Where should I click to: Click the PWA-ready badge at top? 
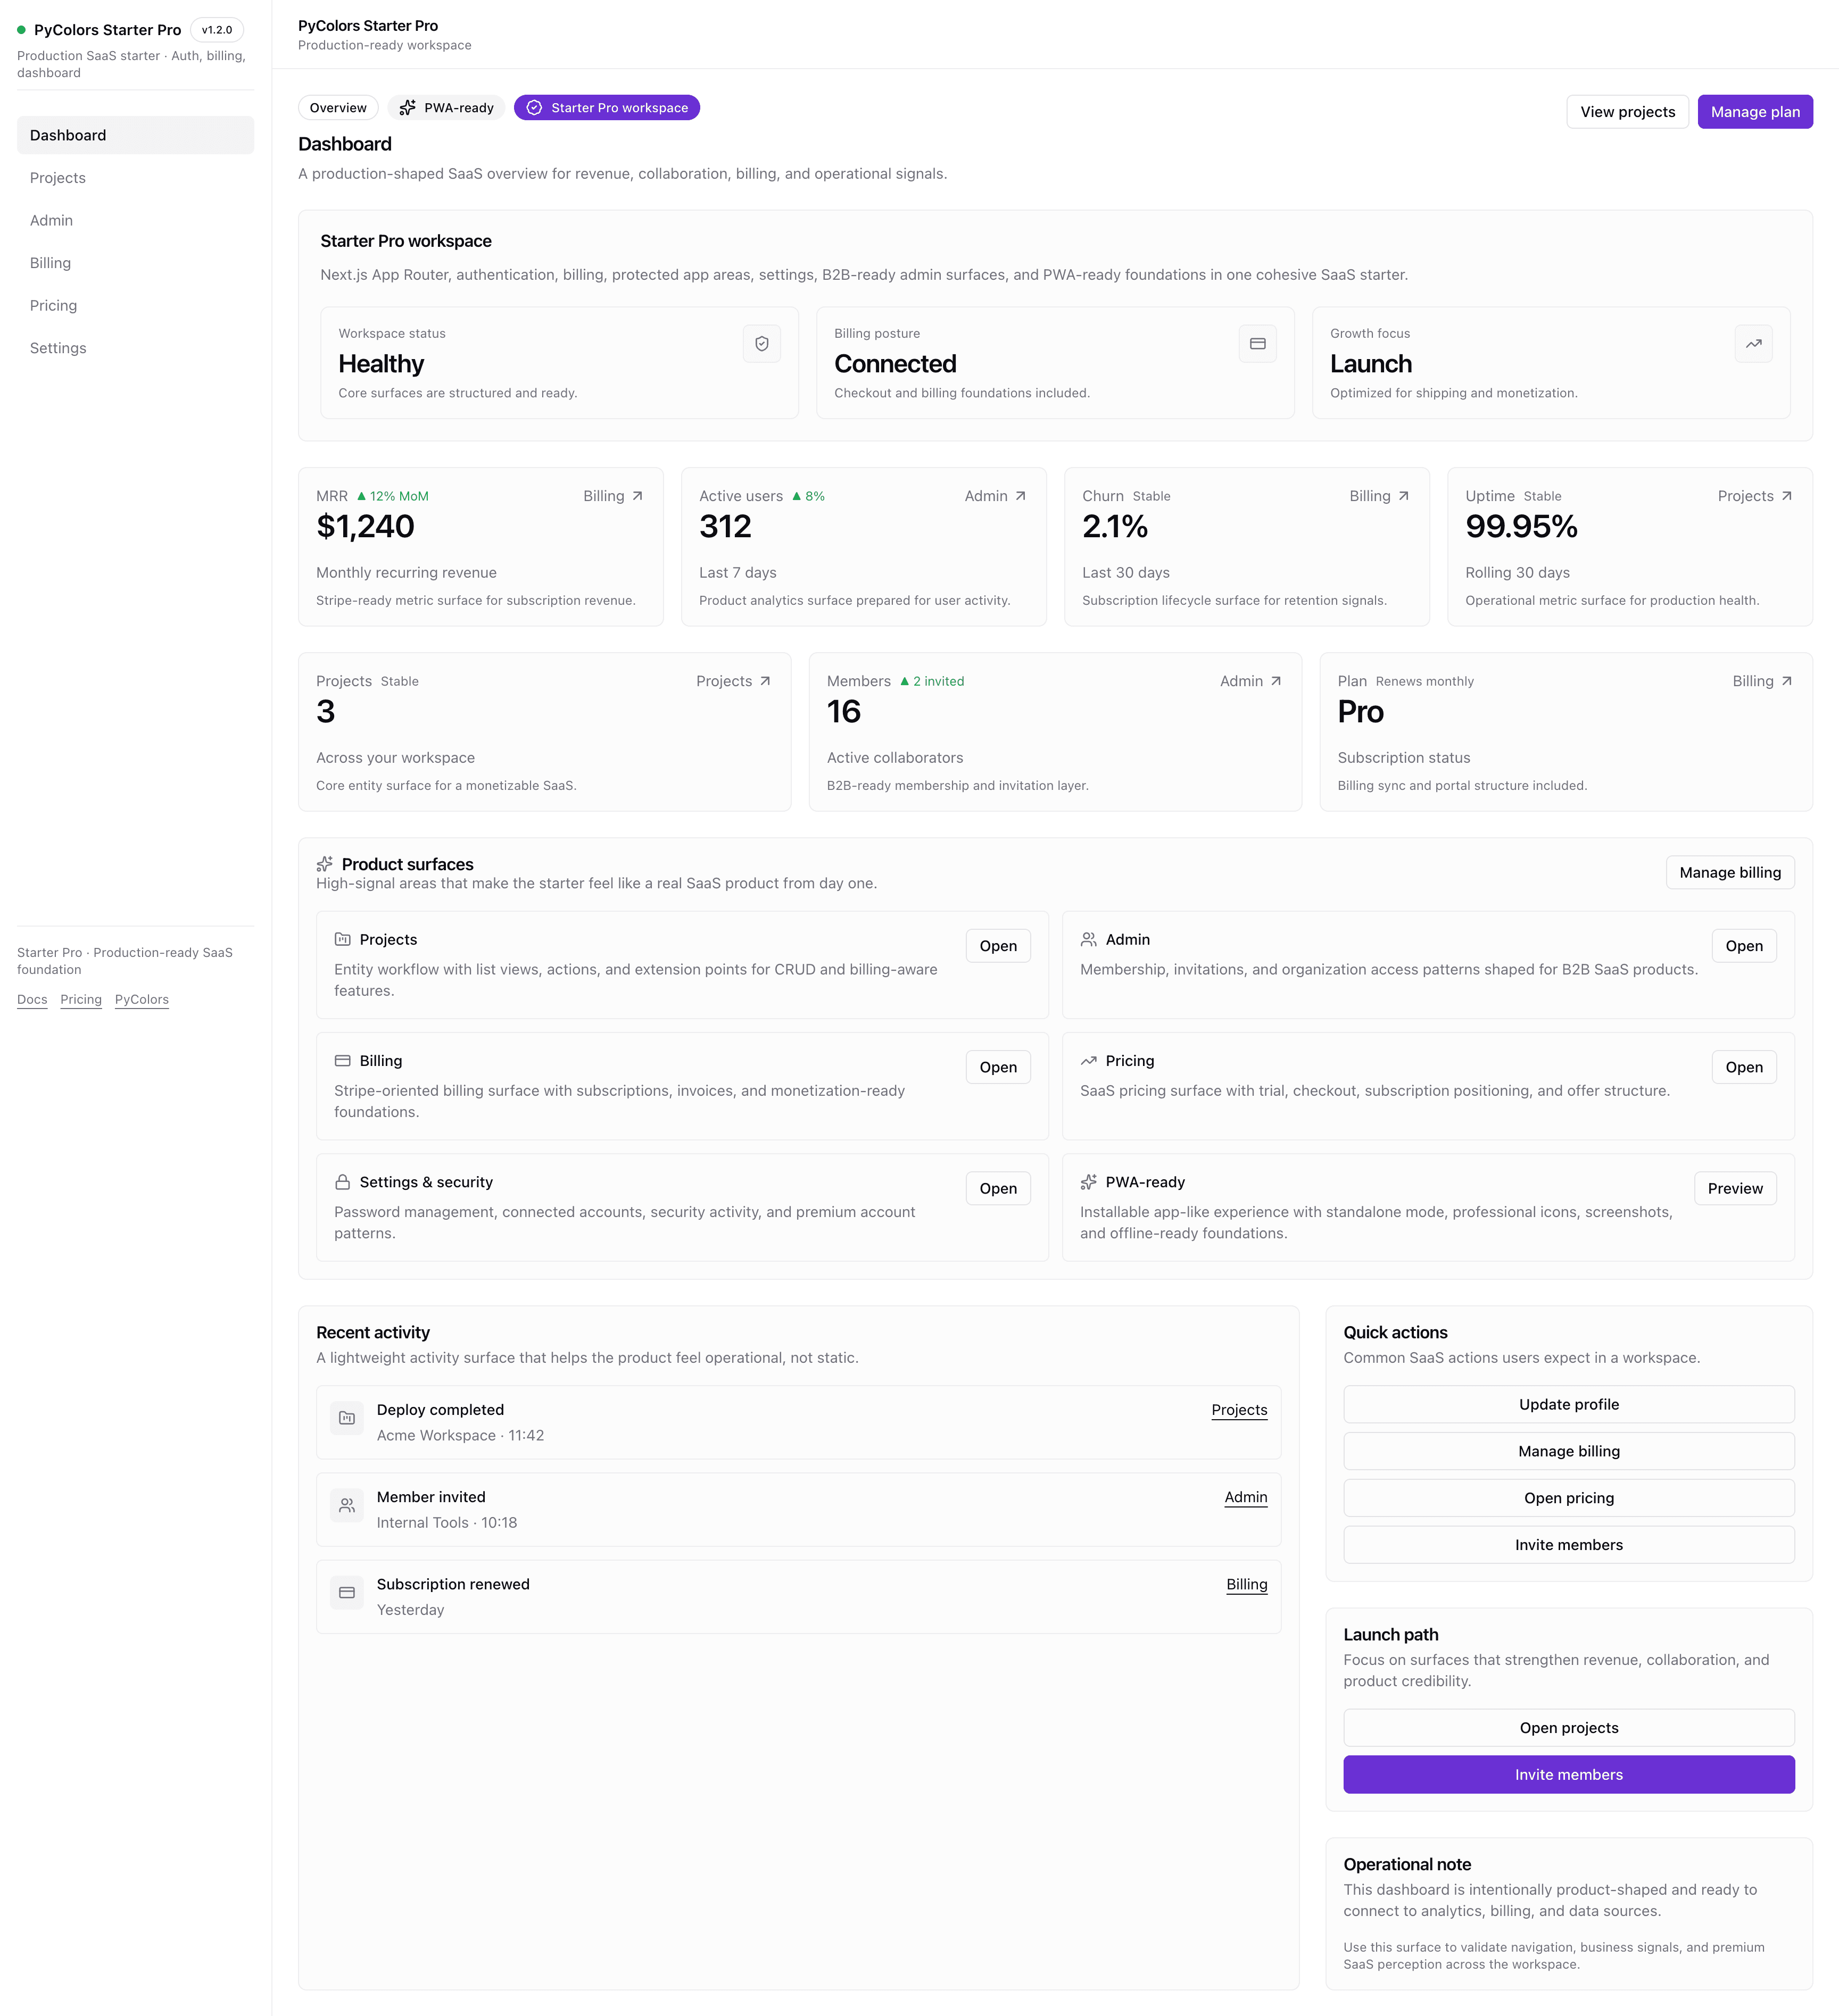click(446, 108)
